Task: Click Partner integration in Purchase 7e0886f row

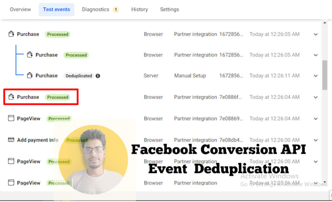Action: click(195, 97)
